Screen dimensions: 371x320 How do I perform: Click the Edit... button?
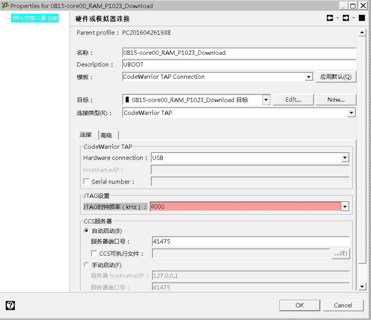coord(293,100)
